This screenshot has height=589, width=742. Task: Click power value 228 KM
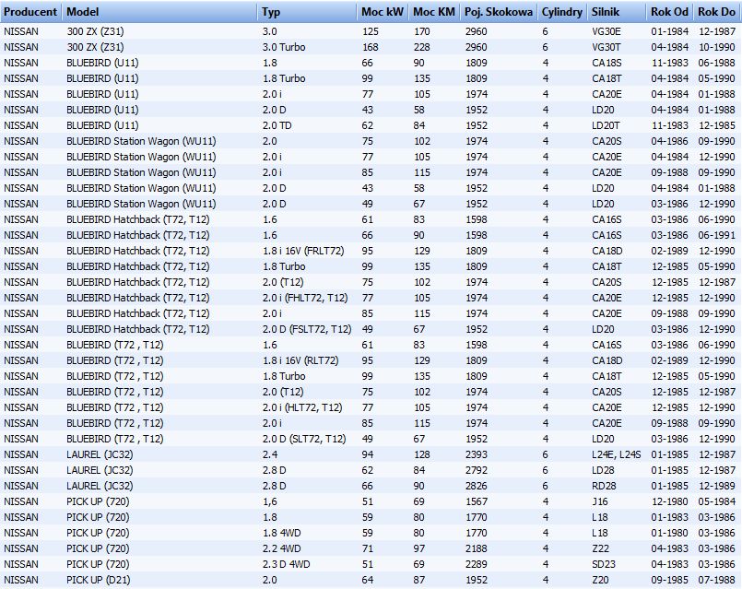click(421, 47)
